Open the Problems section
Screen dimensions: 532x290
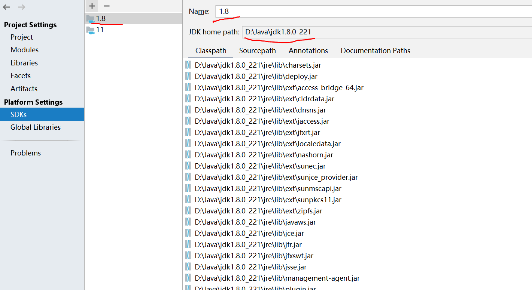coord(25,152)
